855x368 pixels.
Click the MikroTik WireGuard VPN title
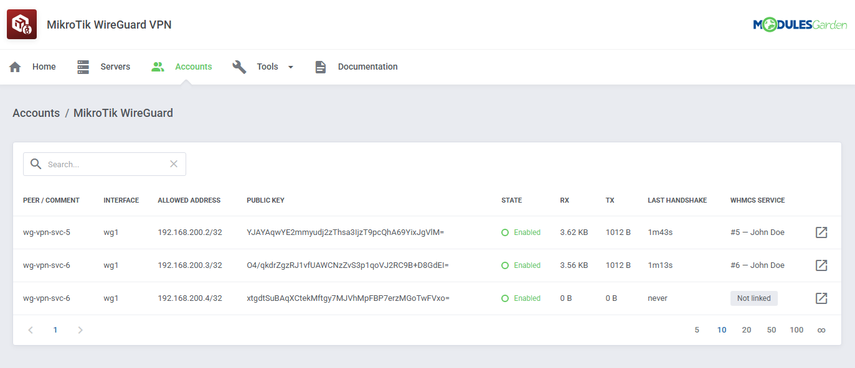[x=109, y=25]
